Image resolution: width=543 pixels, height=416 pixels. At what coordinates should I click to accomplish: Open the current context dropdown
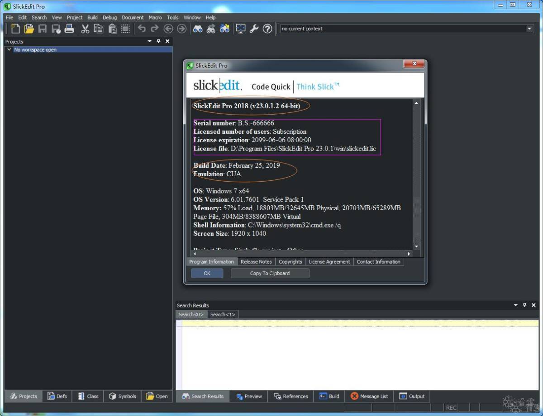pos(530,29)
